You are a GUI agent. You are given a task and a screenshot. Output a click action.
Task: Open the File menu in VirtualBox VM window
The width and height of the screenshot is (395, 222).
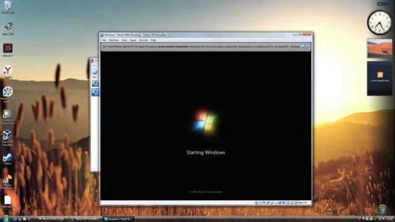pos(104,40)
